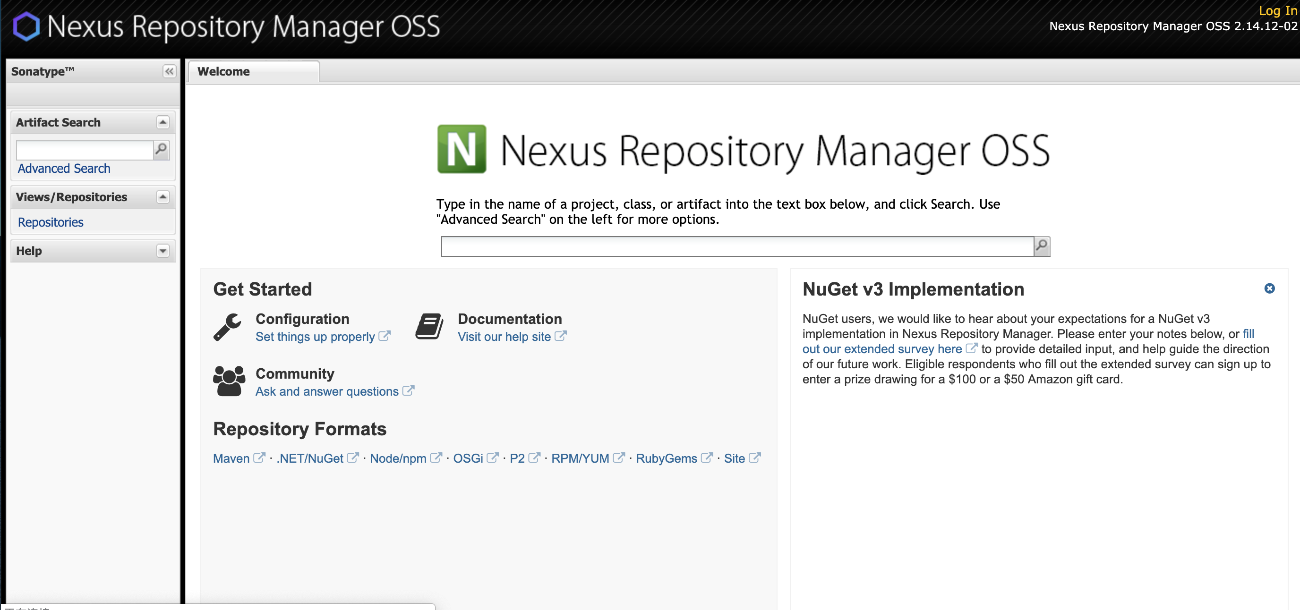Collapse the Views/Repositories section

pyautogui.click(x=162, y=197)
